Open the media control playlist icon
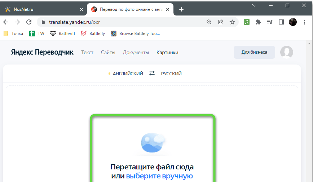313x182 pixels. [x=270, y=22]
